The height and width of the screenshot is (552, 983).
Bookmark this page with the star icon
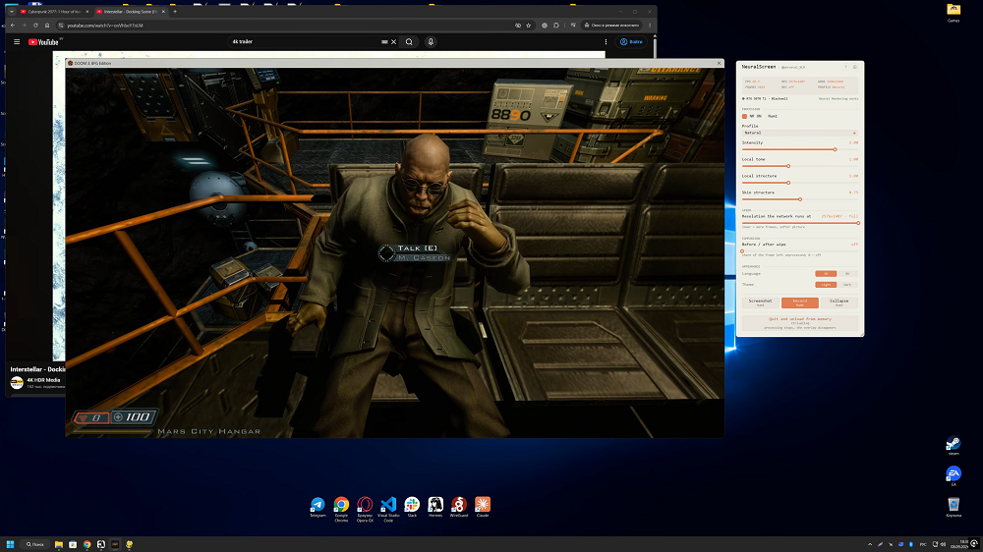529,26
